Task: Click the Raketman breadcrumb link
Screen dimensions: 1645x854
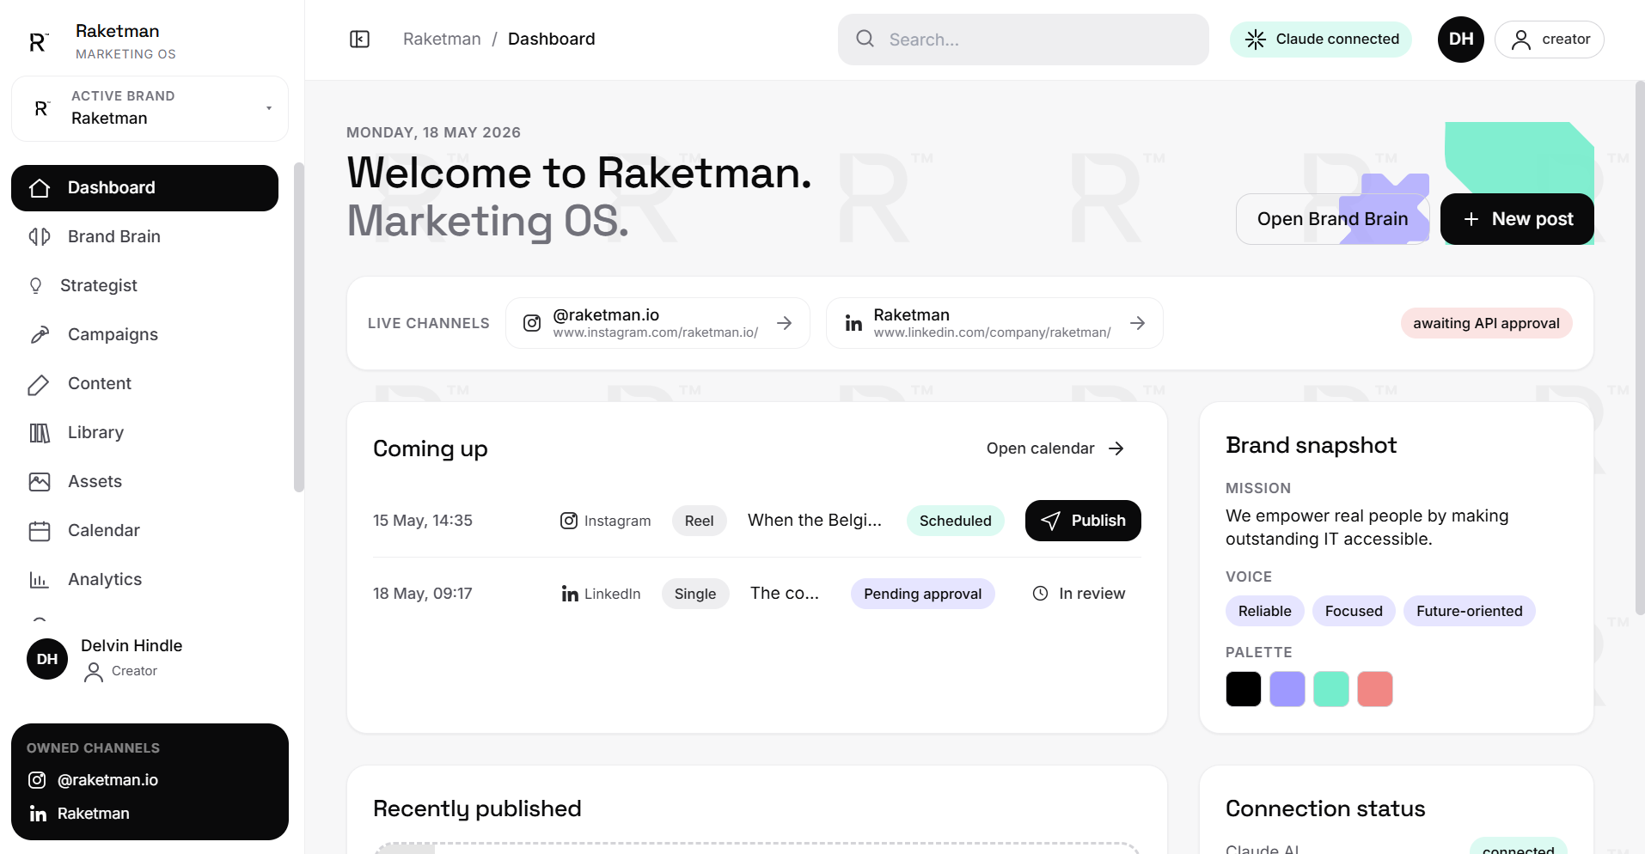Action: coord(442,40)
